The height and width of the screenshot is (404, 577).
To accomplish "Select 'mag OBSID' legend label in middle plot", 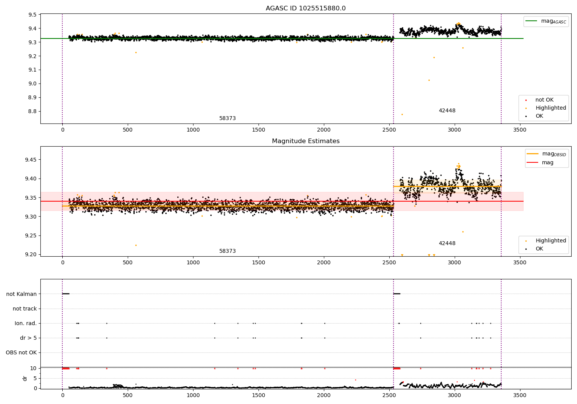I will 554,154.
